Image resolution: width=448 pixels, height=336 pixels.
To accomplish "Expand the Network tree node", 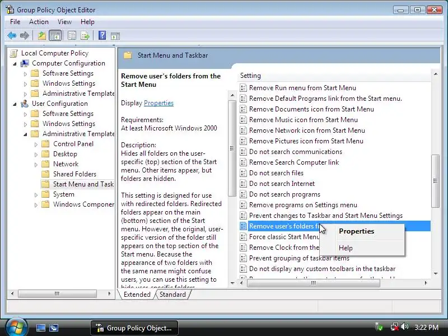I will [x=36, y=165].
